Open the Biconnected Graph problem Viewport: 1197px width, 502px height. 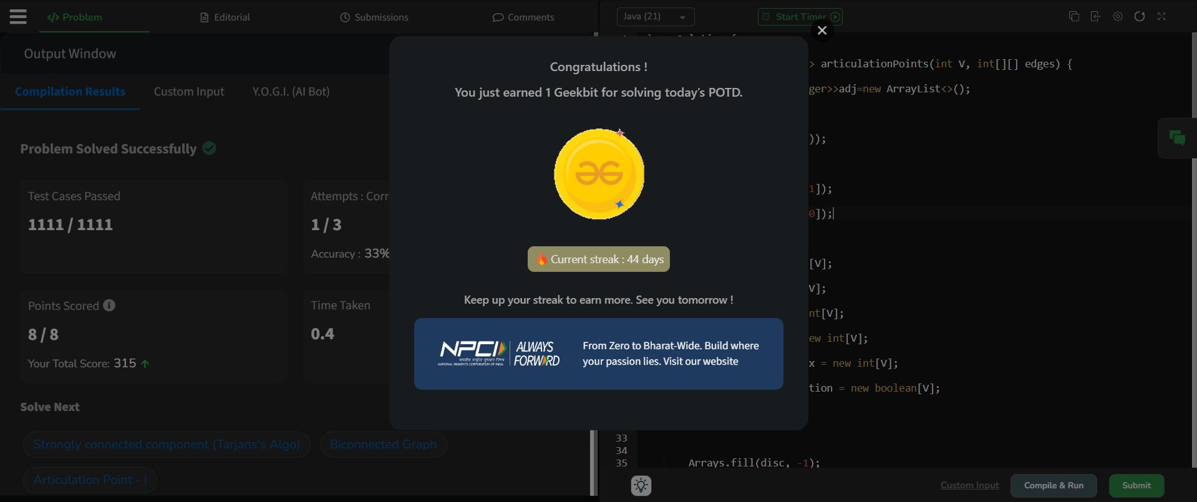pyautogui.click(x=383, y=445)
